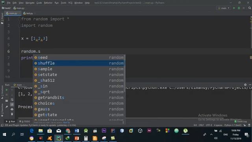Open the Event Log

point(241,121)
